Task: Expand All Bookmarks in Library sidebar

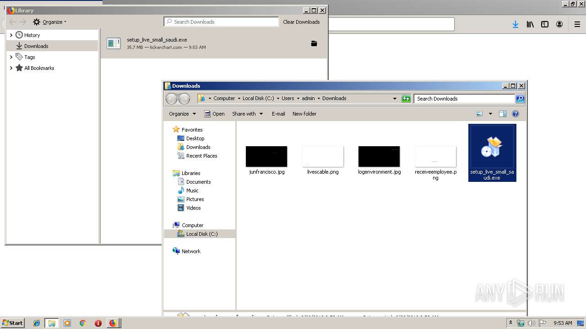Action: click(11, 68)
